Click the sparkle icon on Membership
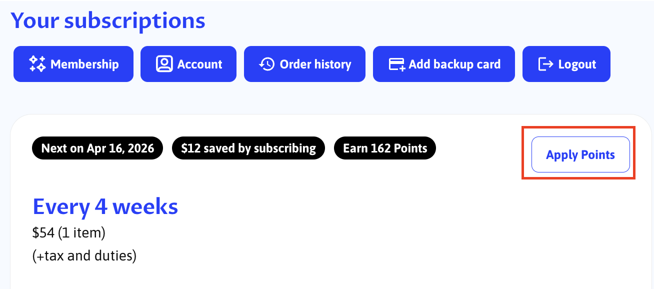Viewport: 654px width, 289px height. (x=37, y=64)
